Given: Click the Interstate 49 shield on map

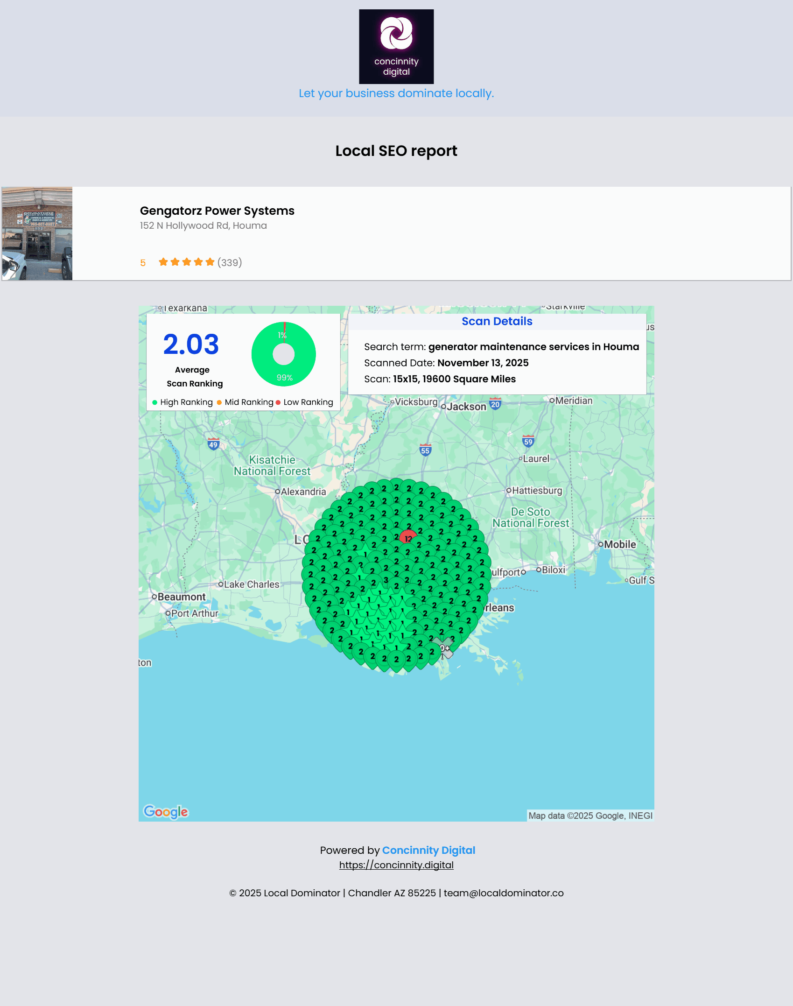Looking at the screenshot, I should click(213, 443).
